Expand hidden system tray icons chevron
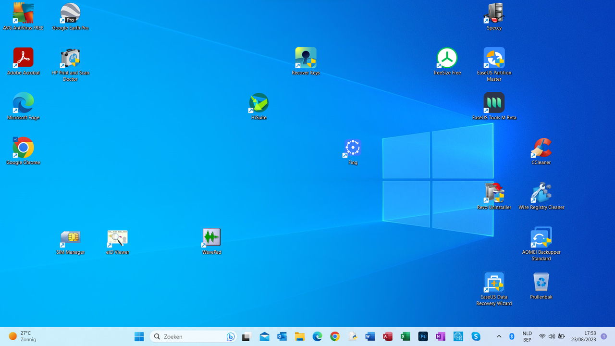The image size is (615, 346). point(499,336)
